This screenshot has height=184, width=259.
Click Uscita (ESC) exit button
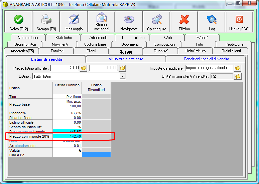tap(239, 22)
